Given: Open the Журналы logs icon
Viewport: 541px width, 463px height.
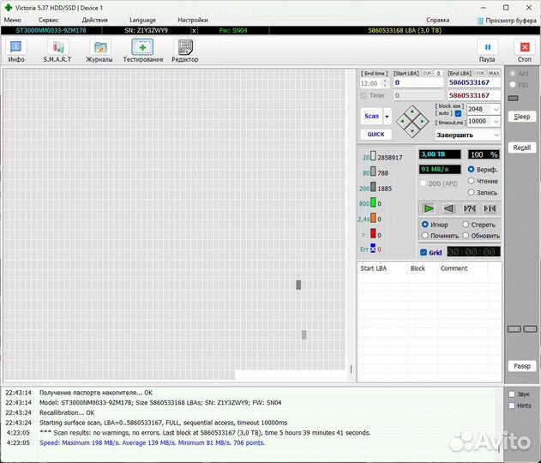Looking at the screenshot, I should coord(100,48).
